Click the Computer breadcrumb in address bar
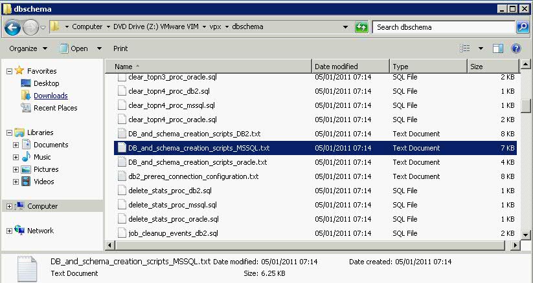The height and width of the screenshot is (283, 533). pyautogui.click(x=87, y=26)
